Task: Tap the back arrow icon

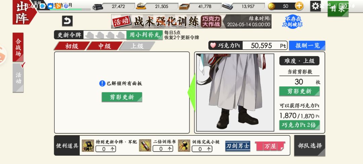Action: point(67,21)
